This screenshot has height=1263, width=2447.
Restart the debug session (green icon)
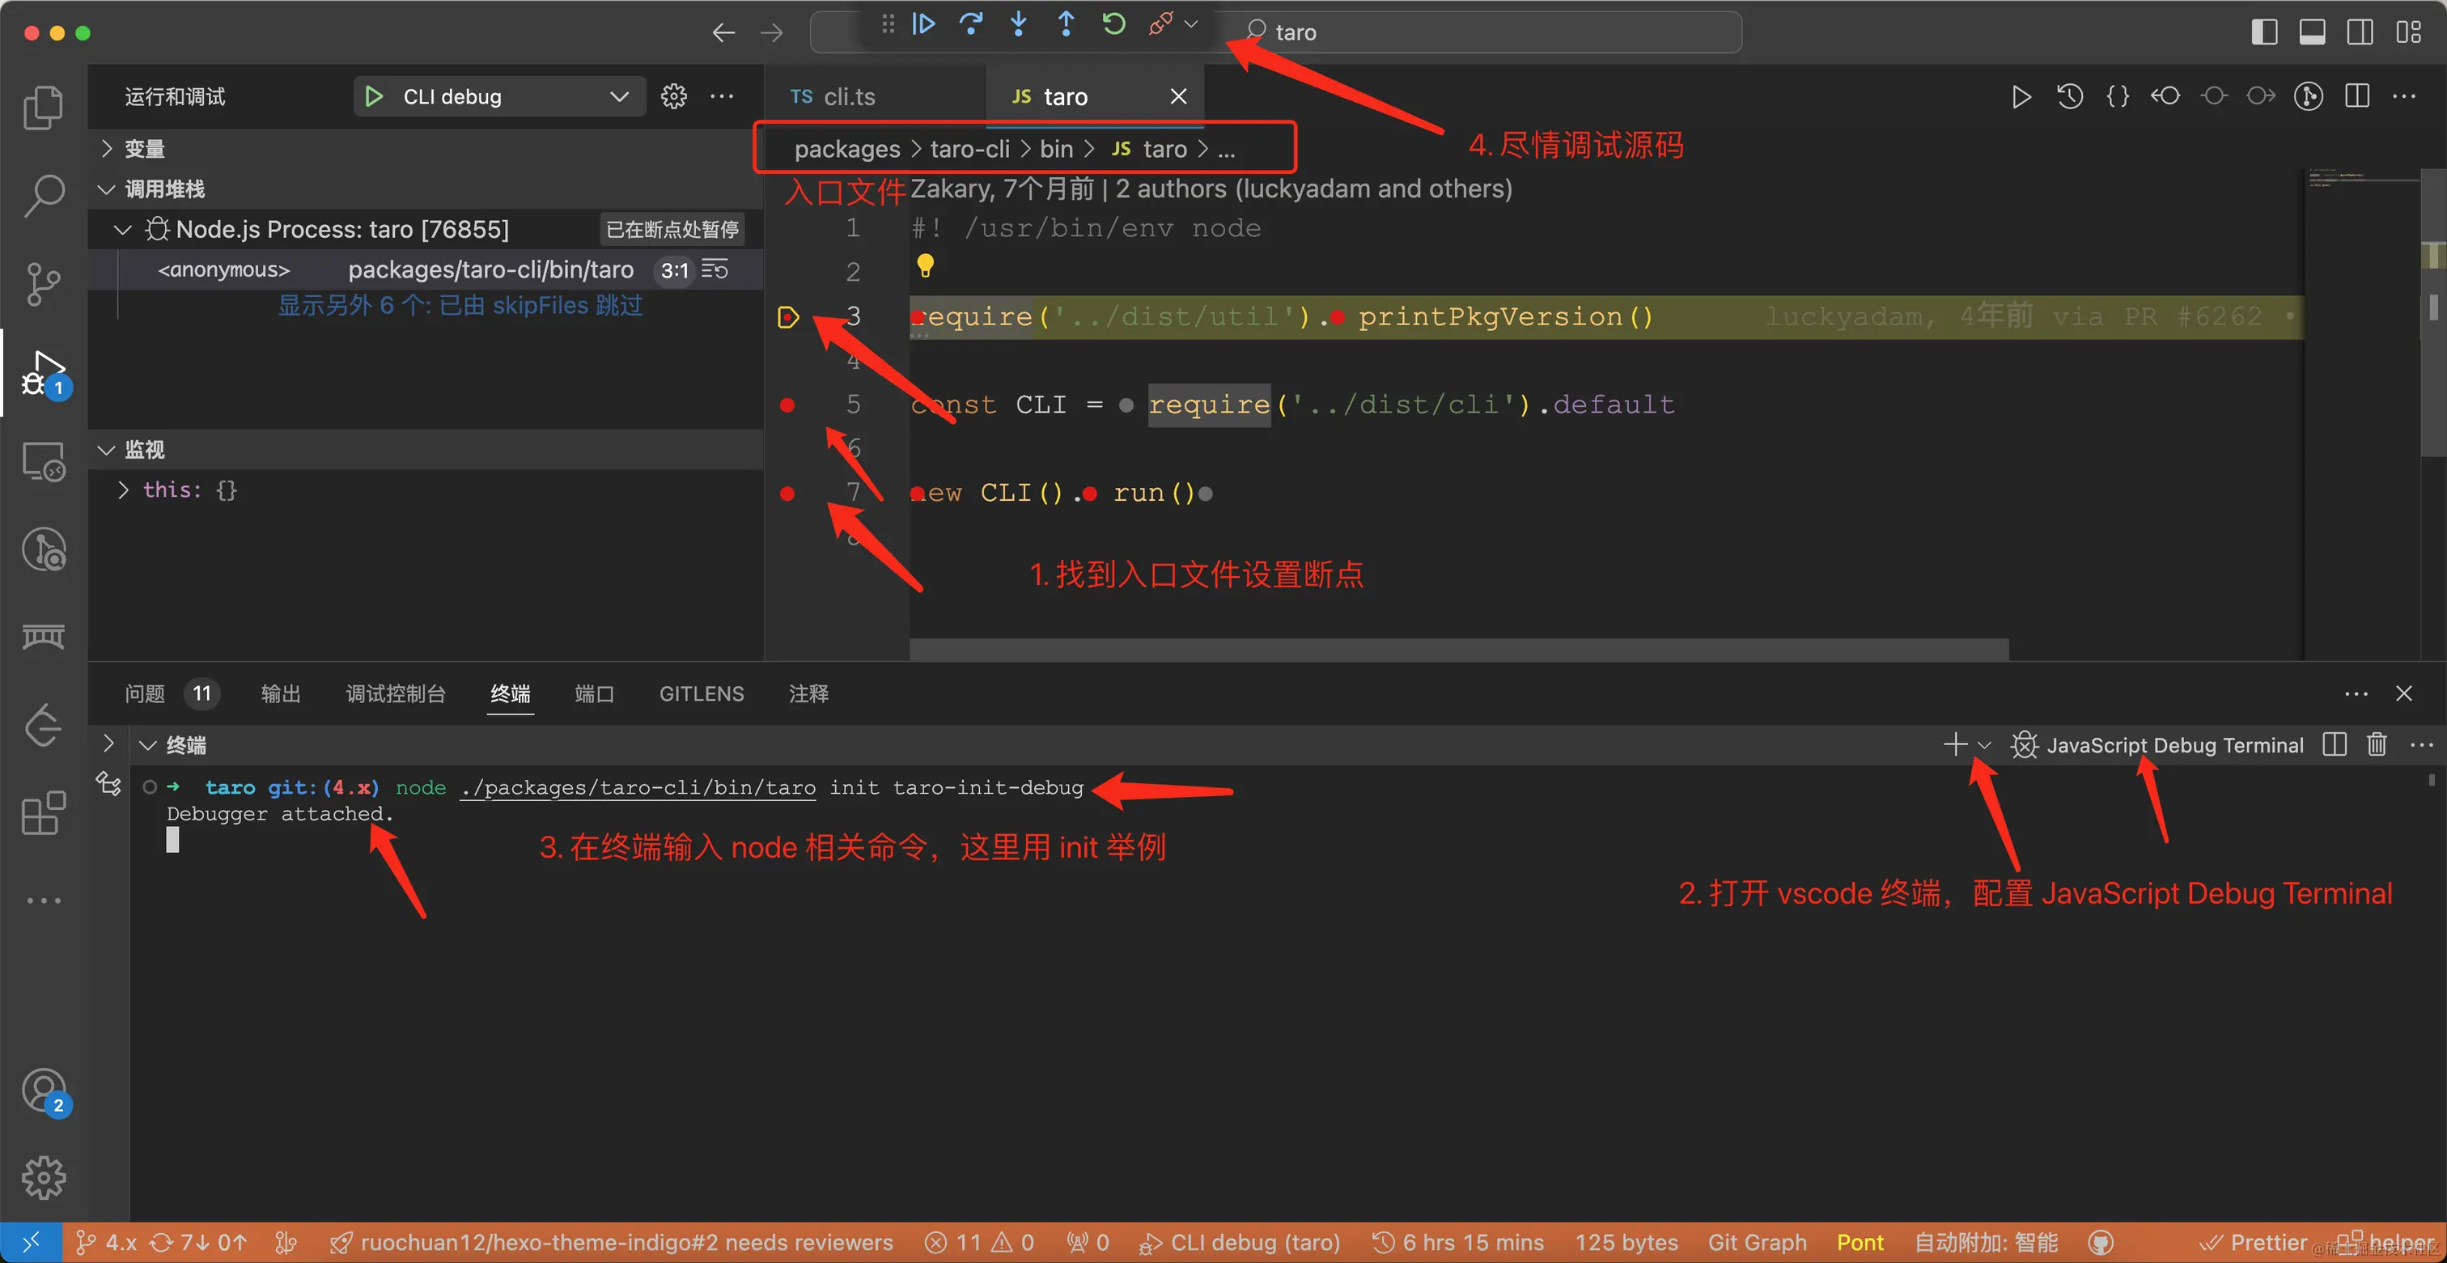(x=1113, y=23)
